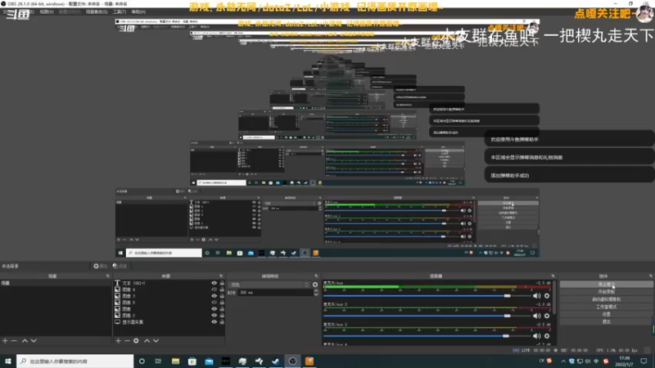655x368 pixels.
Task: Mute the 麦克风/Aux 3 channel speaker icon
Action: point(537,336)
